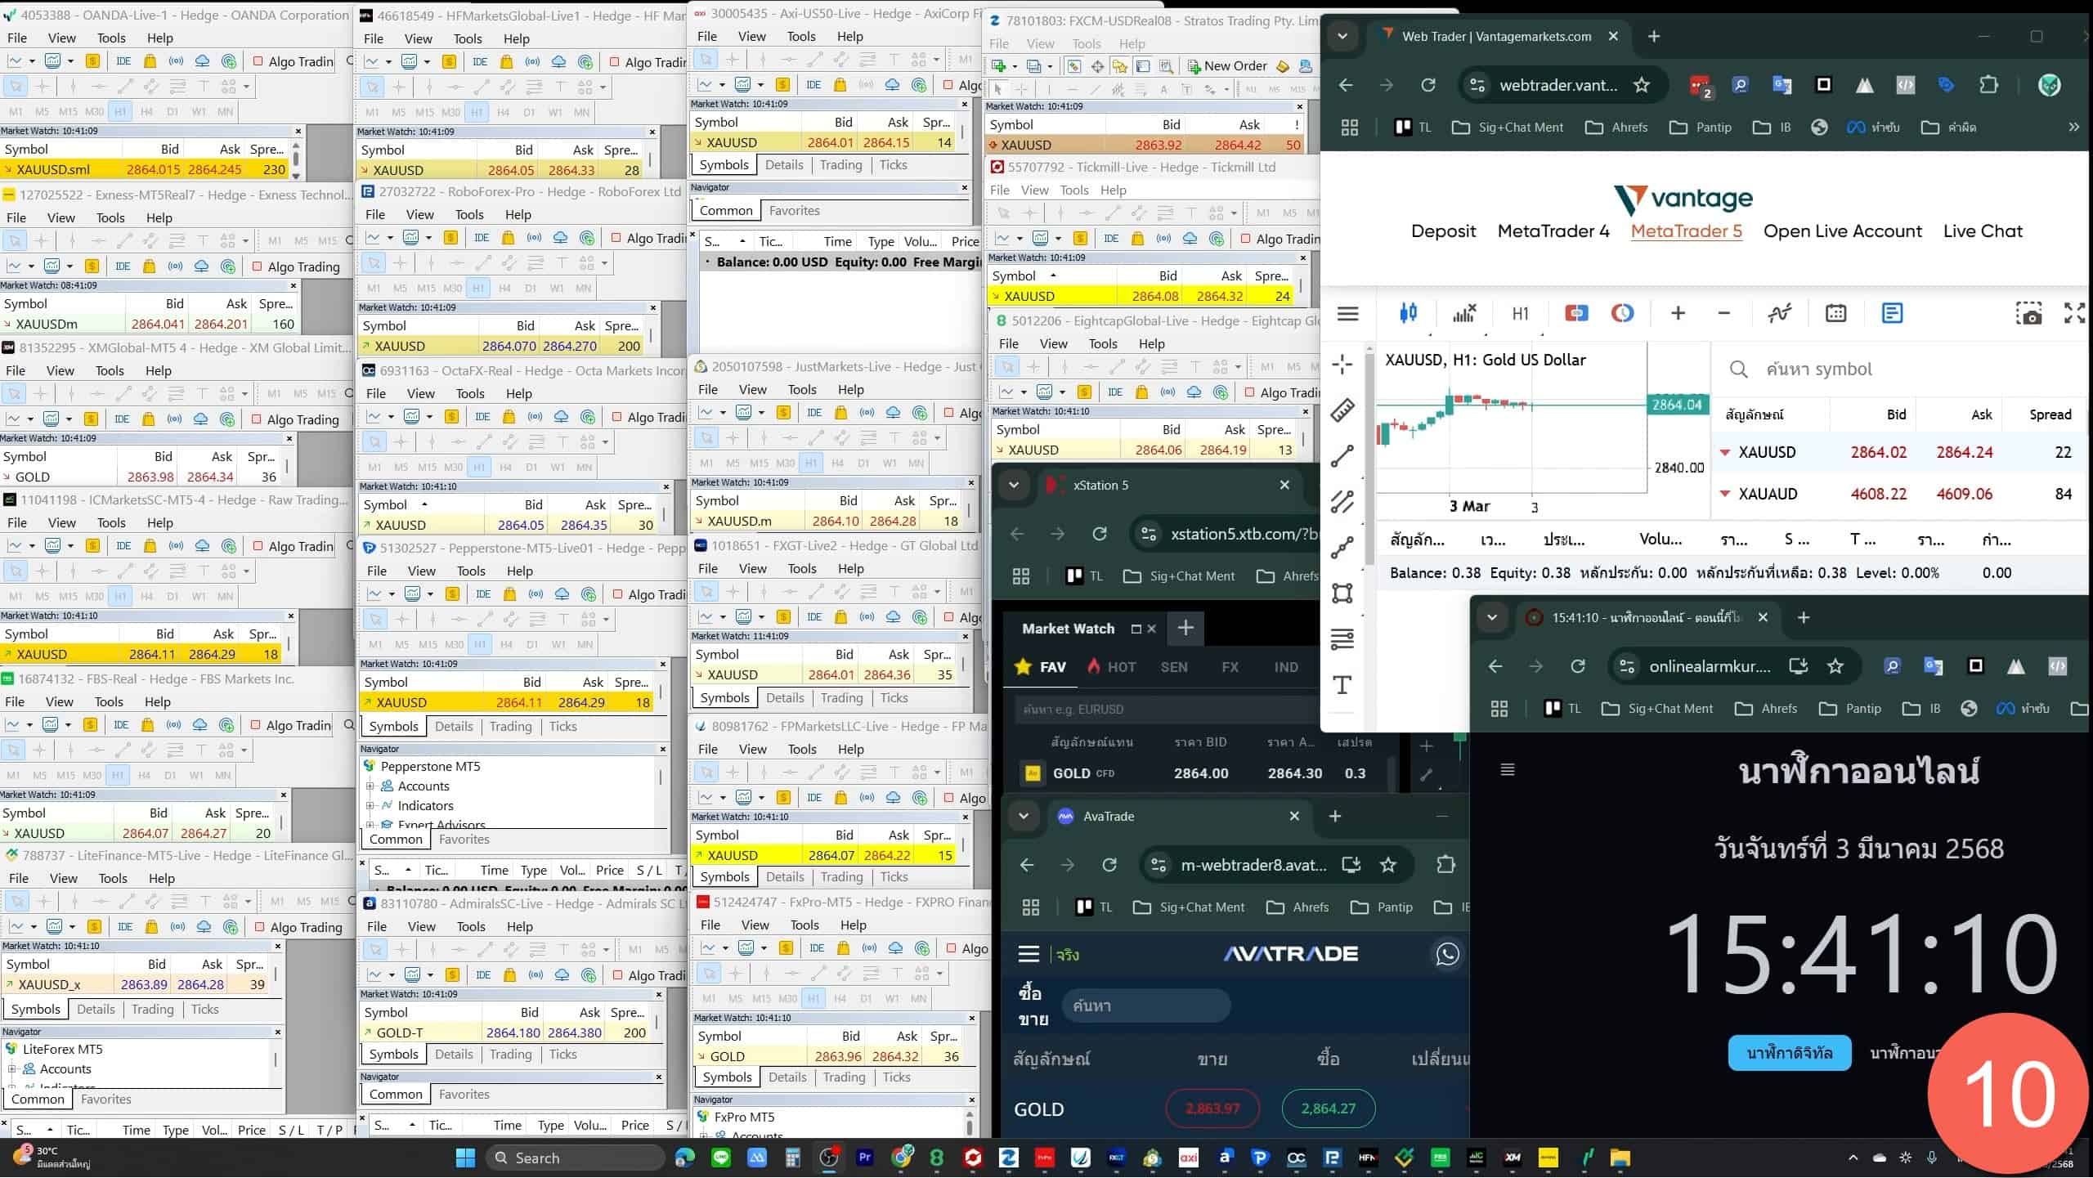Toggle Algo Trading in the RoboForex window
Image resolution: width=2093 pixels, height=1178 pixels.
(649, 238)
